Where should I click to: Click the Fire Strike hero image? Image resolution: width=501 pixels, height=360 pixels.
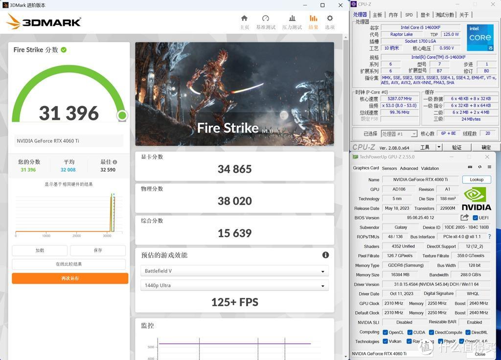pyautogui.click(x=234, y=94)
